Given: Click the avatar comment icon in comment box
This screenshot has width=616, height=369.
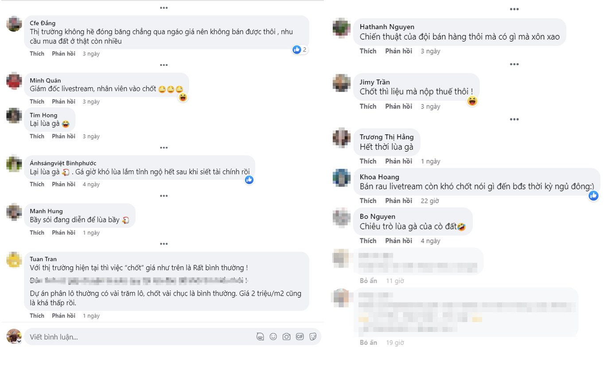Looking at the screenshot, I should 261,336.
